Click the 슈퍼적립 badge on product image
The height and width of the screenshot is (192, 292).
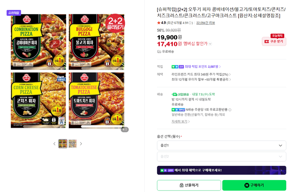pos(14,13)
